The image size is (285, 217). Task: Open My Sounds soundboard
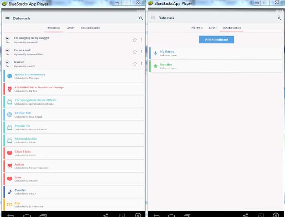click(216, 53)
